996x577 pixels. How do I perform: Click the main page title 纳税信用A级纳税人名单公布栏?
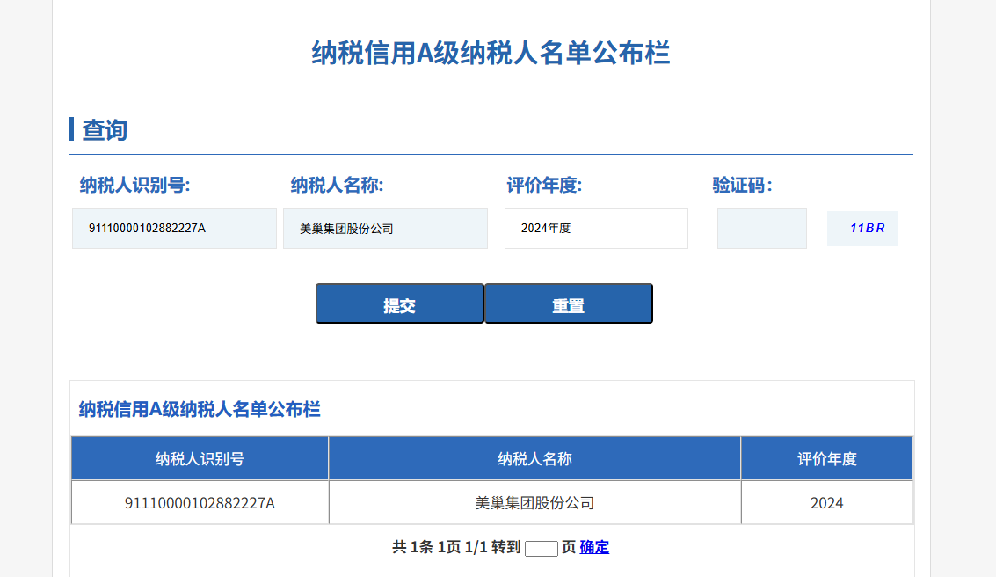pyautogui.click(x=491, y=53)
